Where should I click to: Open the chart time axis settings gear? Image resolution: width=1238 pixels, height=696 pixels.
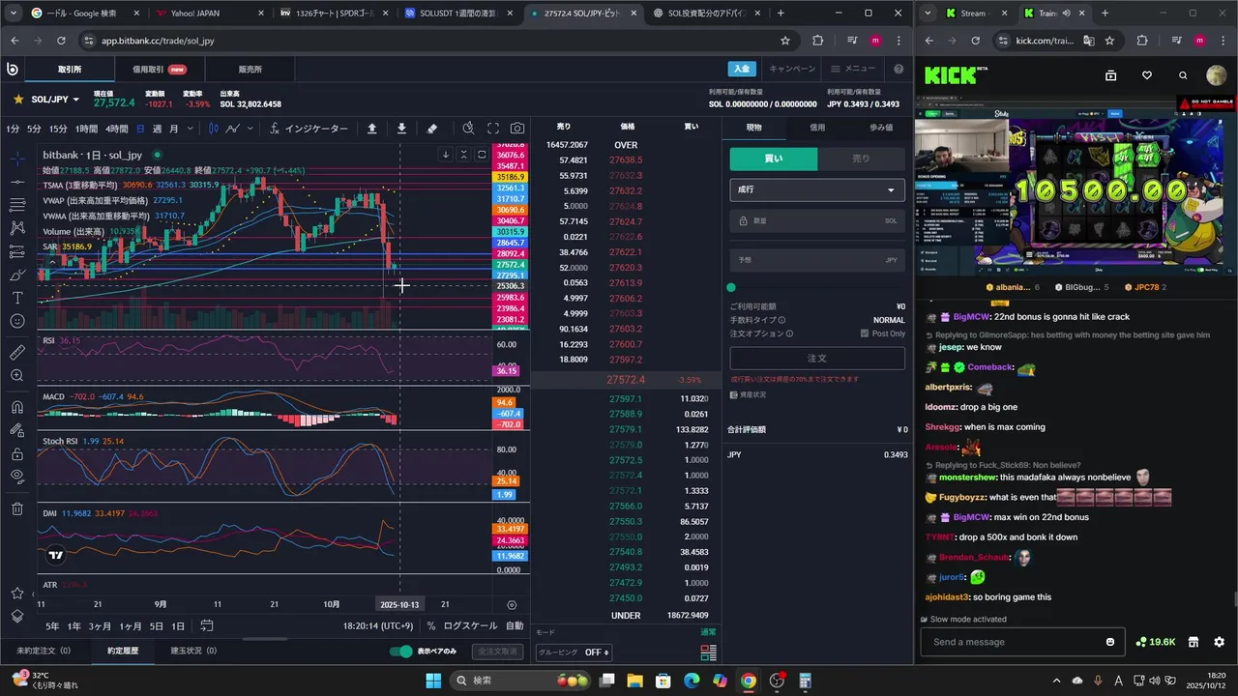512,605
